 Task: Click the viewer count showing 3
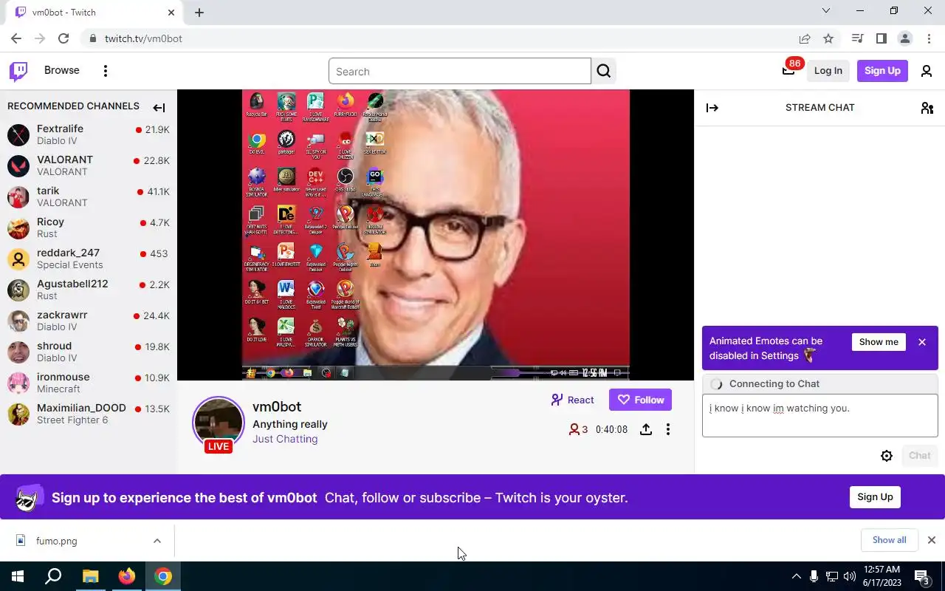pyautogui.click(x=578, y=429)
